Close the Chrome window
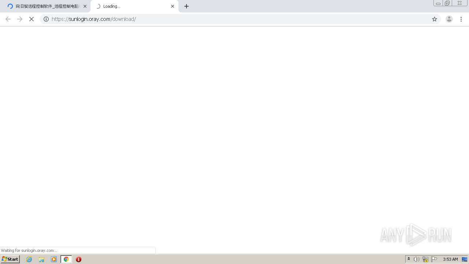 point(459,3)
